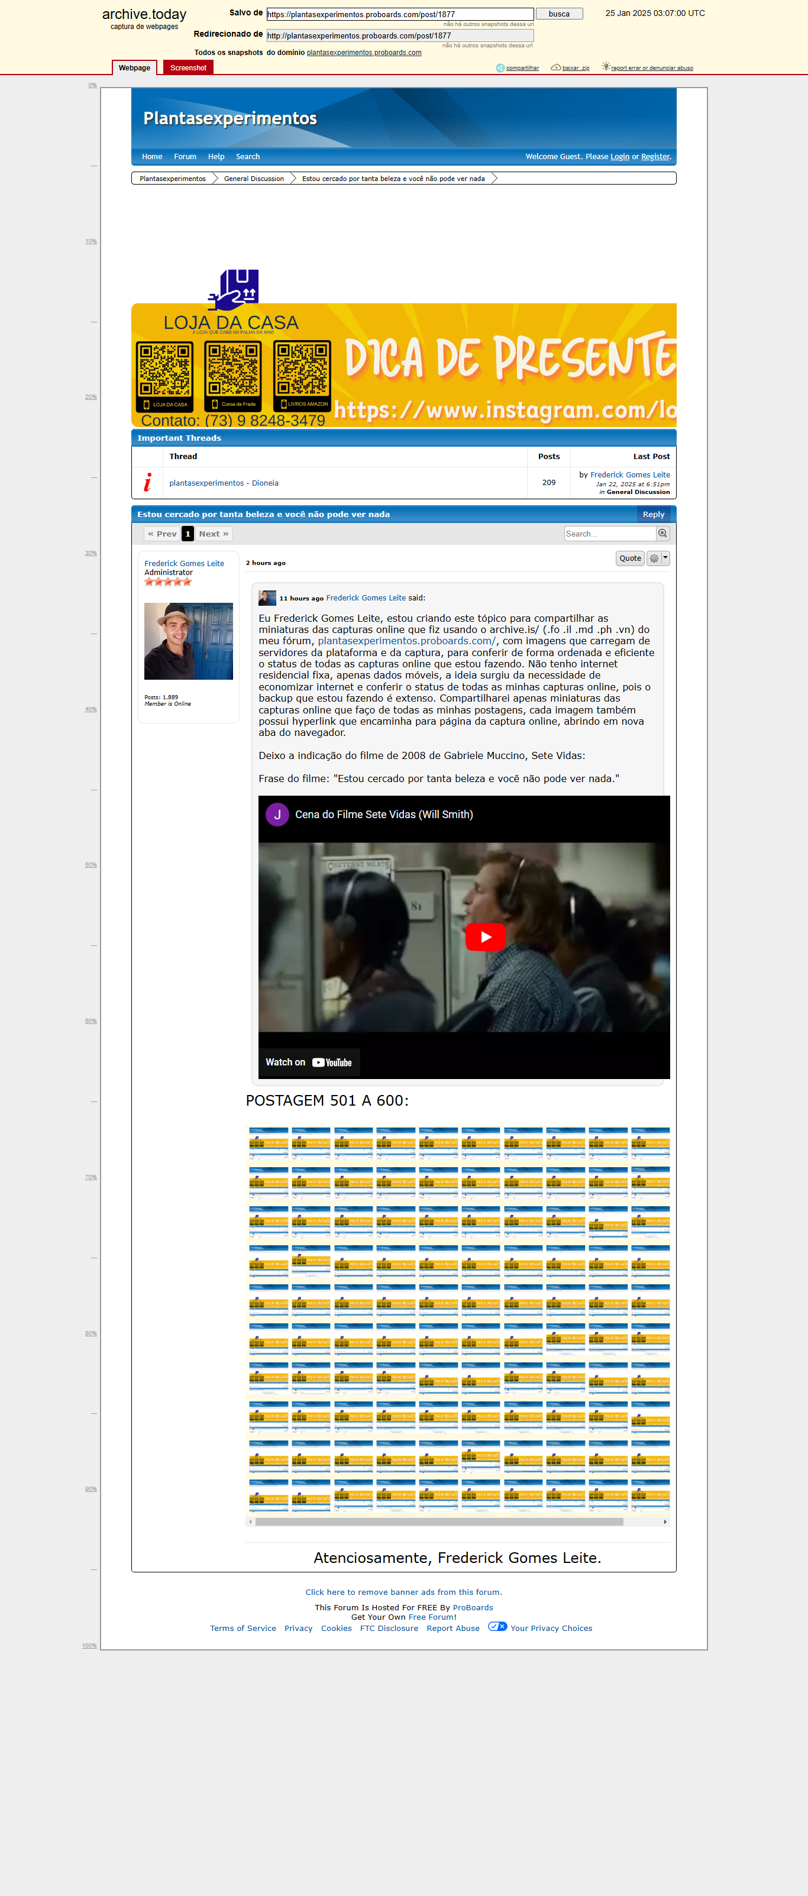Open the Forum menu item
The image size is (808, 1896).
click(x=185, y=157)
